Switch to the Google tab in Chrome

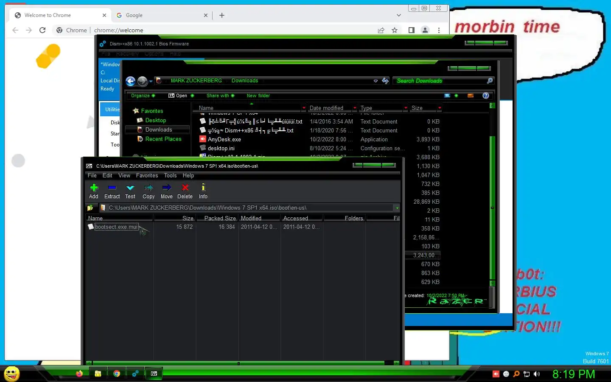point(162,15)
